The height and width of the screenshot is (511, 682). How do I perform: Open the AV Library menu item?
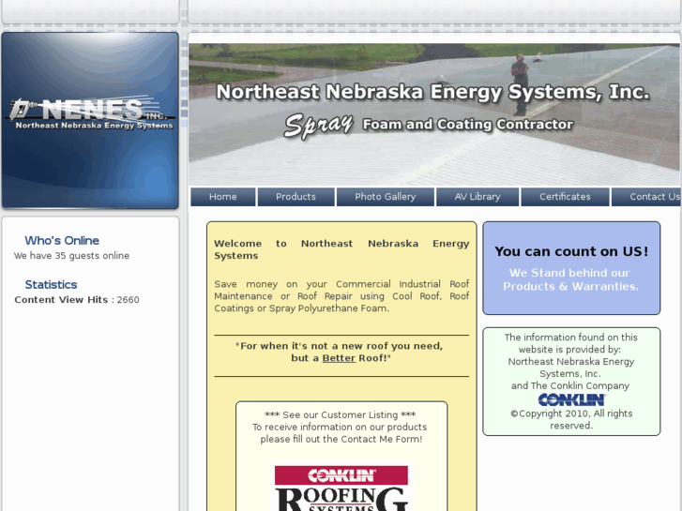click(x=477, y=197)
